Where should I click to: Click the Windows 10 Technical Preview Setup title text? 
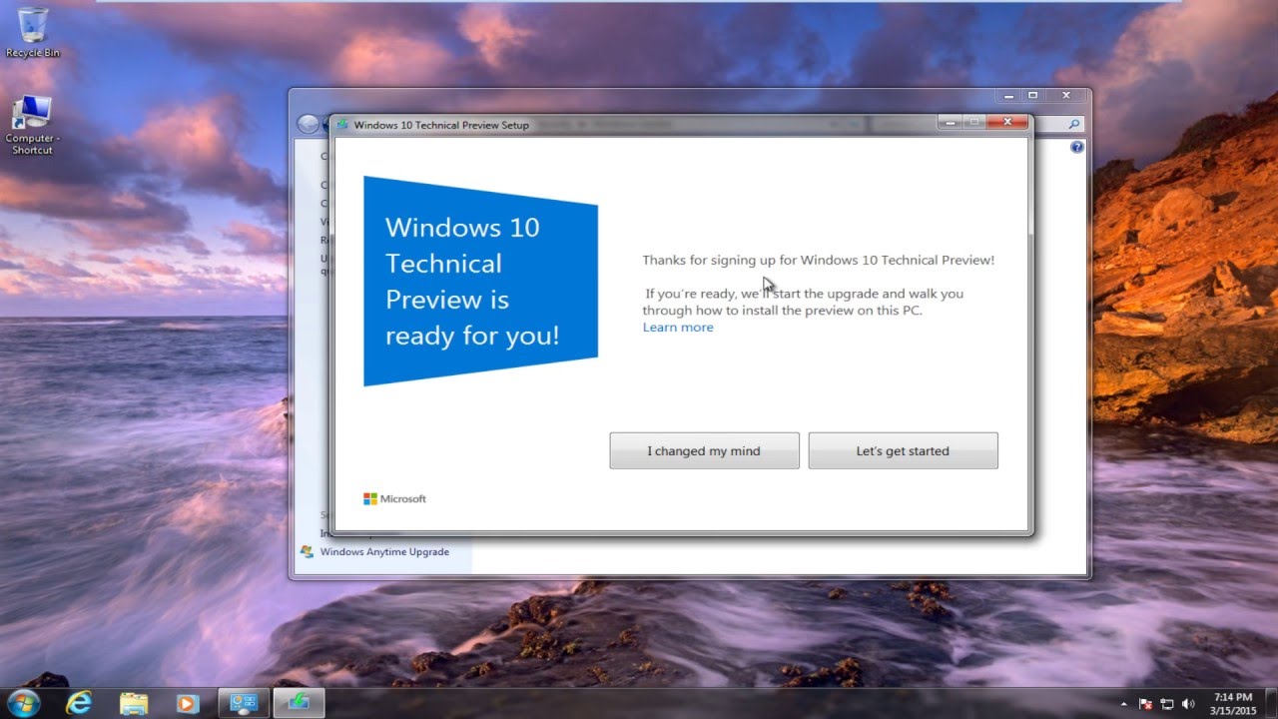pos(441,125)
